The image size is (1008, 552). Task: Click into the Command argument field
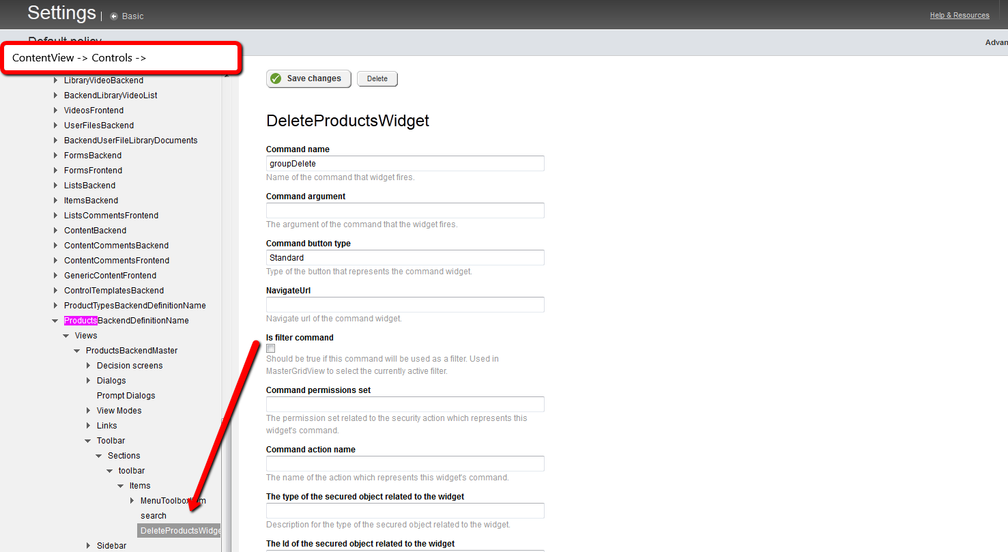tap(405, 211)
